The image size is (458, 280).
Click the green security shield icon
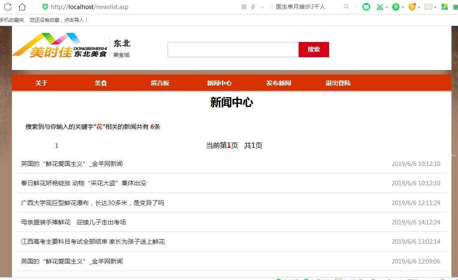(x=45, y=7)
